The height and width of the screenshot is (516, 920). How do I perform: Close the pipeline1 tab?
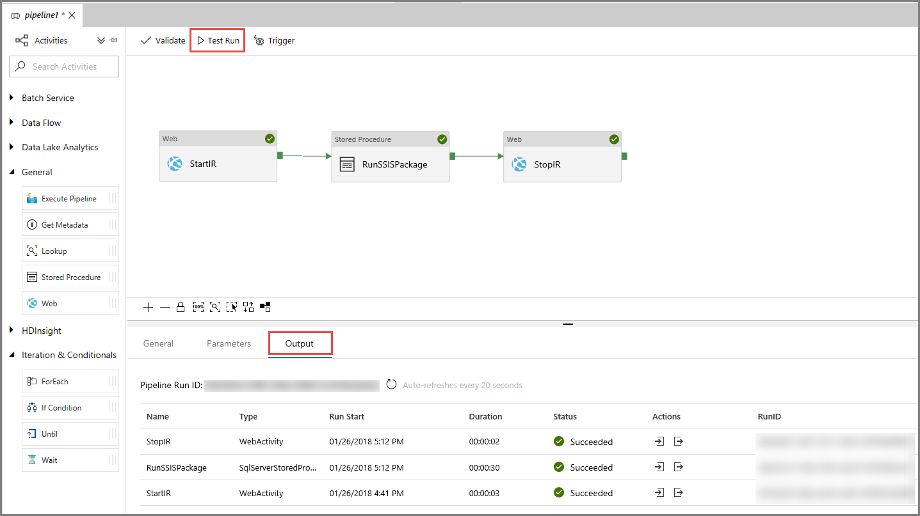(72, 15)
